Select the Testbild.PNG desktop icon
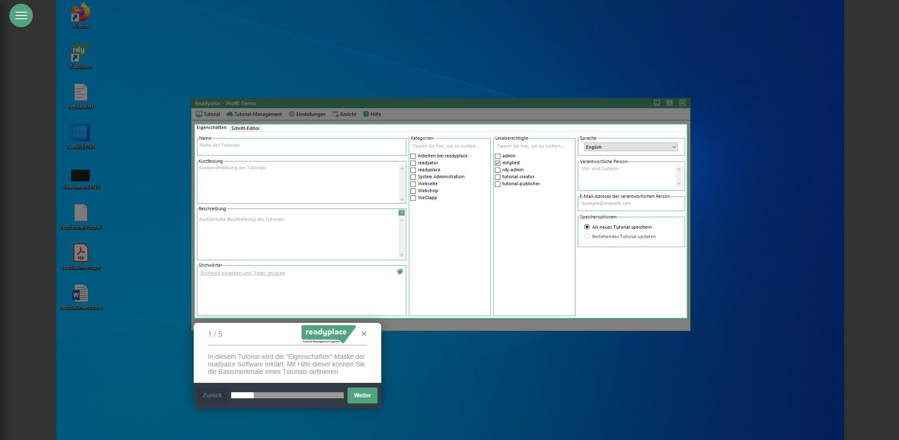 point(81,133)
